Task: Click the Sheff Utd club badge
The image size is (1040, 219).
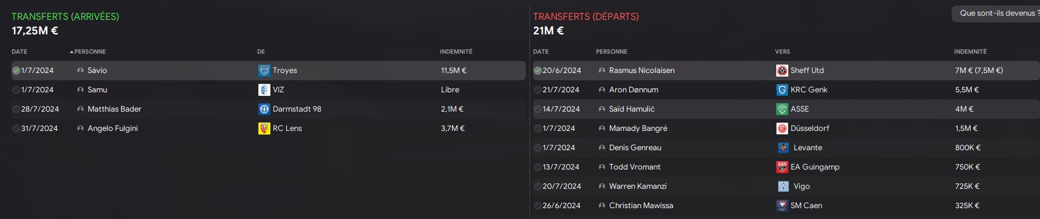Action: click(x=782, y=71)
